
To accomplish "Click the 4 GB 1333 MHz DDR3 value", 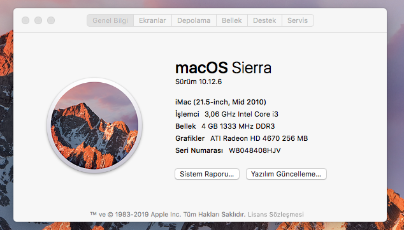I will [238, 126].
